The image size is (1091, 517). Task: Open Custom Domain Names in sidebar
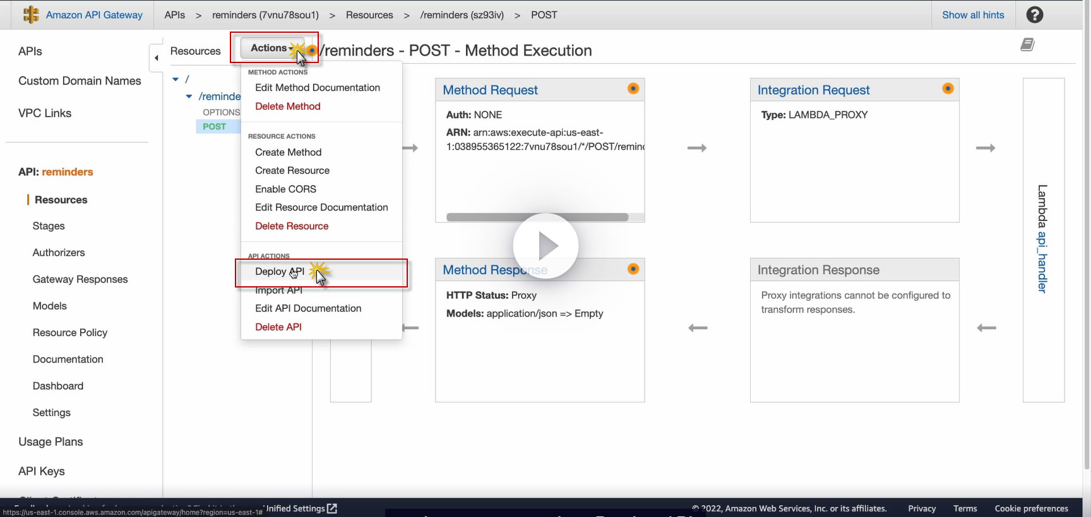80,81
